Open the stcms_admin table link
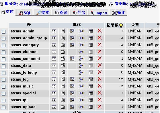 point(22,31)
